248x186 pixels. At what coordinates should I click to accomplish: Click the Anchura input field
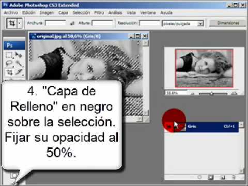(x=55, y=23)
